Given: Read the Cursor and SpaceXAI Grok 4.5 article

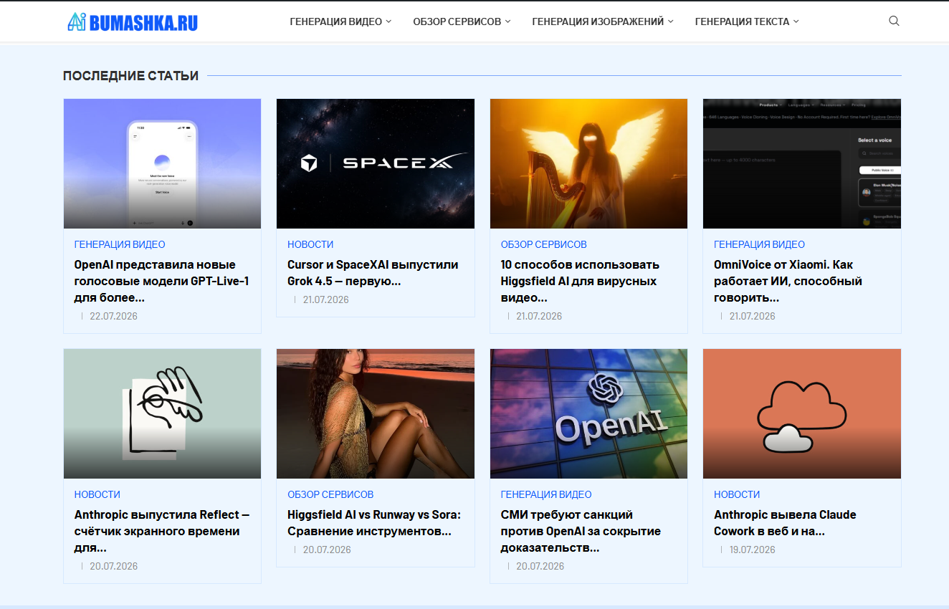Looking at the screenshot, I should (x=373, y=273).
